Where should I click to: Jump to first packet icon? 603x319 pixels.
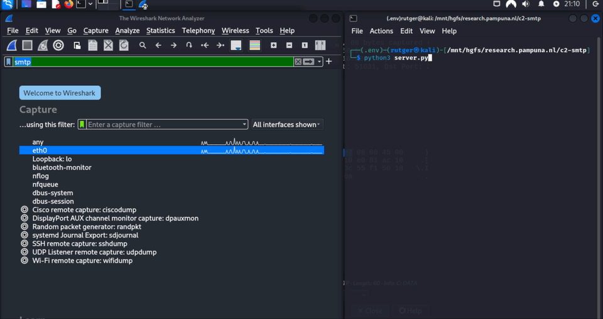205,45
